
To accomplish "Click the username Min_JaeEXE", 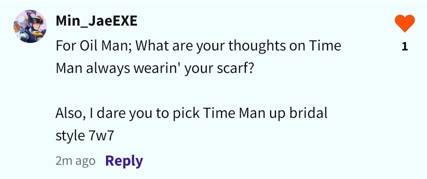I will pyautogui.click(x=96, y=21).
